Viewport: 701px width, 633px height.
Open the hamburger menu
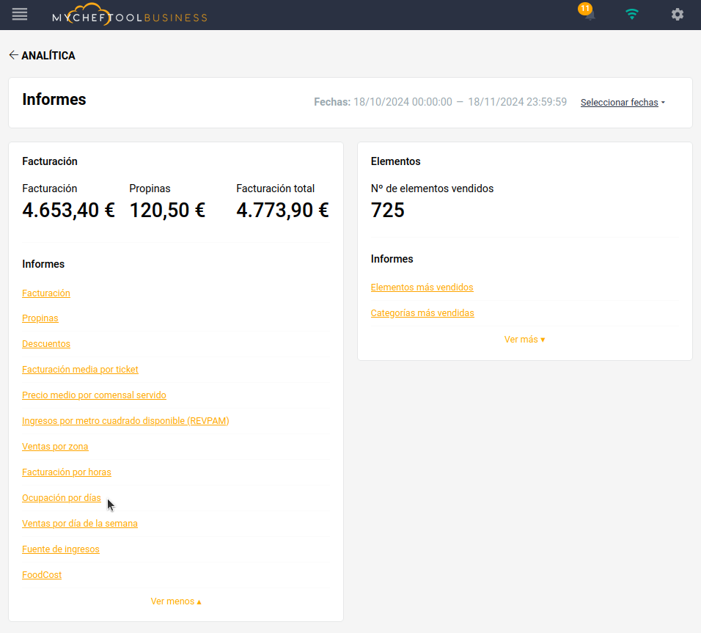(20, 14)
